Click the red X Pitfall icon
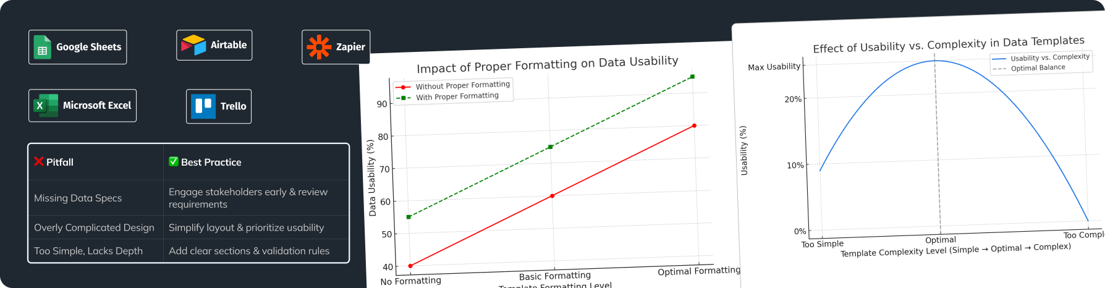1105x288 pixels. pos(39,162)
